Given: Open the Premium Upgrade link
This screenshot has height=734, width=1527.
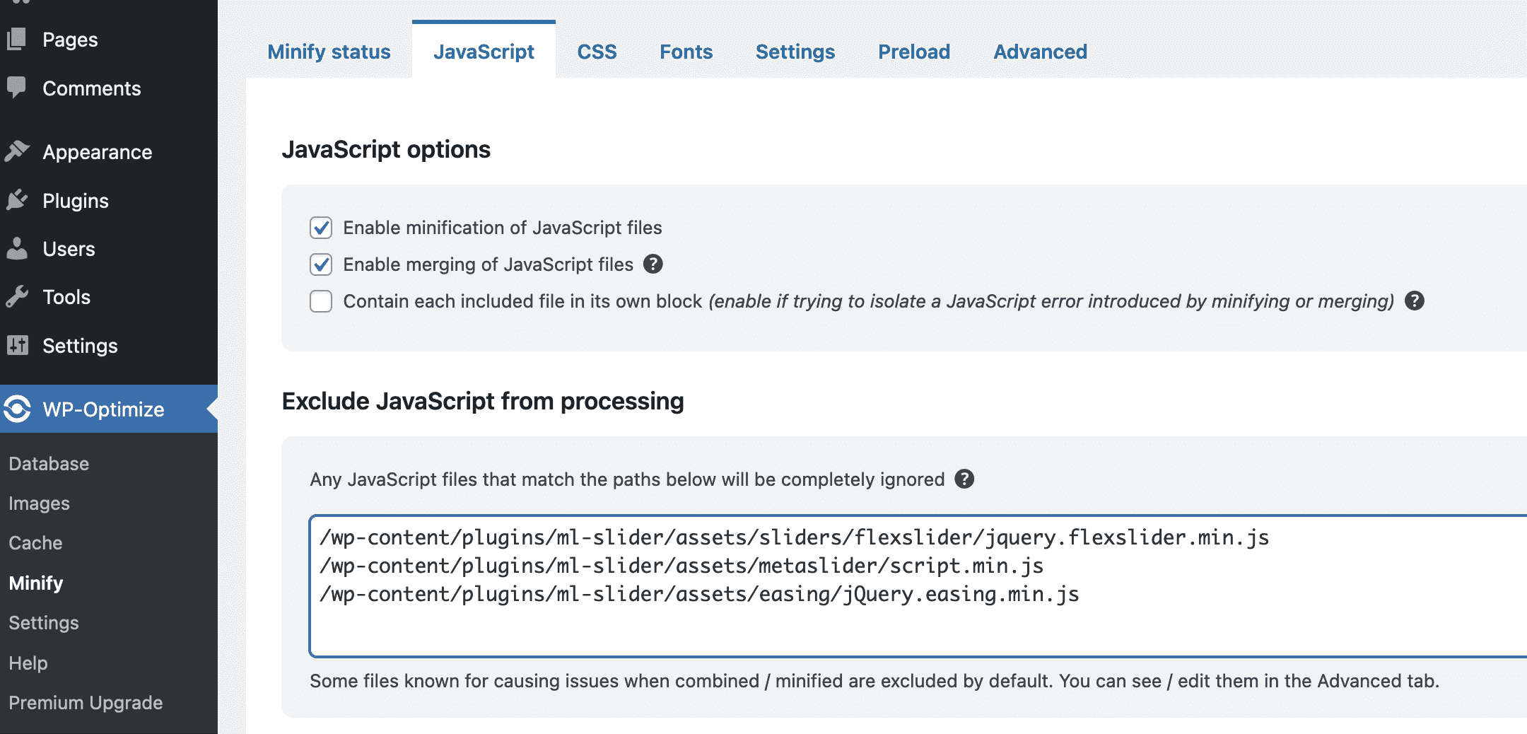Looking at the screenshot, I should tap(86, 703).
